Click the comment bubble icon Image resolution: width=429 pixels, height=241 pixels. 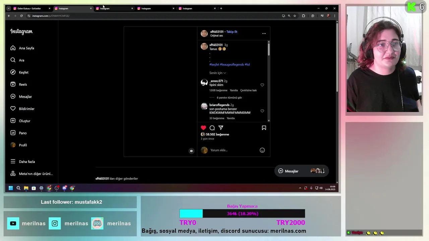[x=212, y=128]
